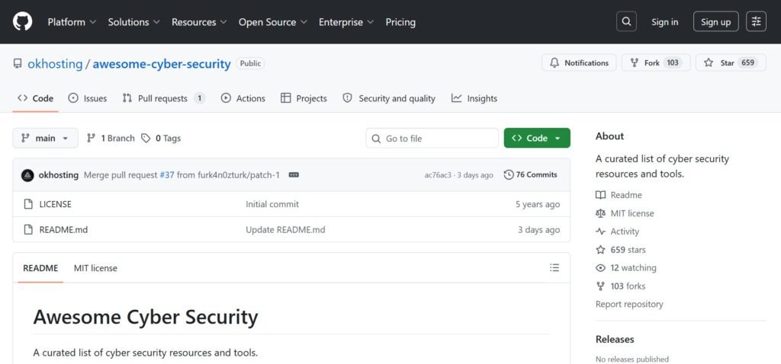Expand the Enterprise menu
781x364 pixels.
tap(346, 22)
